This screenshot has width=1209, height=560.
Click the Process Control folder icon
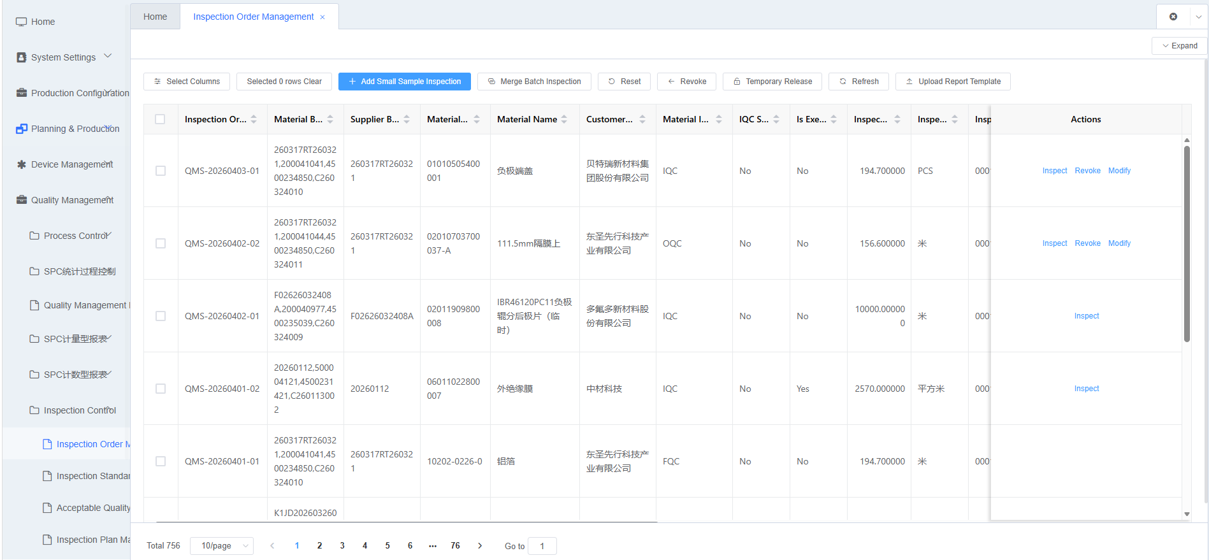(34, 236)
